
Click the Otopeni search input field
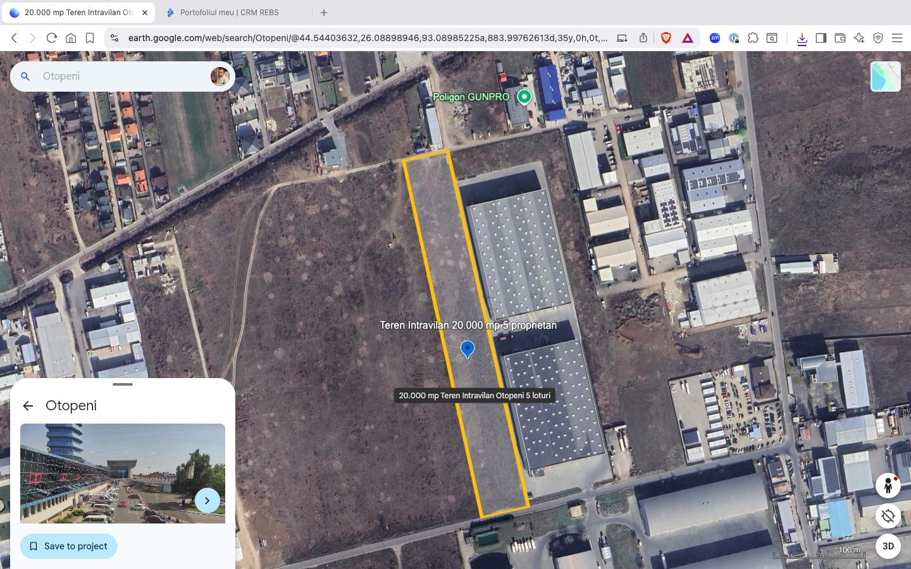(120, 76)
